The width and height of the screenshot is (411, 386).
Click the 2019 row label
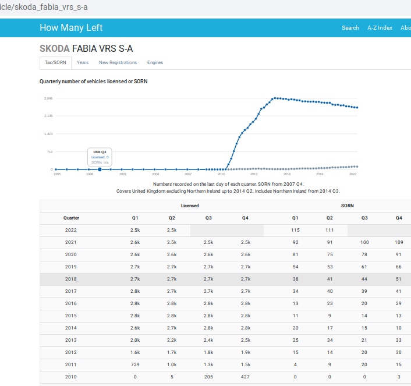point(71,267)
